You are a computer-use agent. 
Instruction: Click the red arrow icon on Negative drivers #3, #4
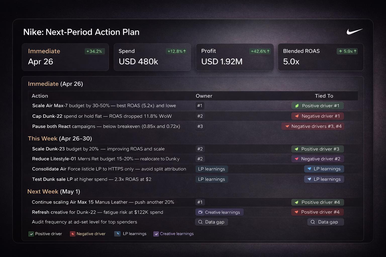287,126
